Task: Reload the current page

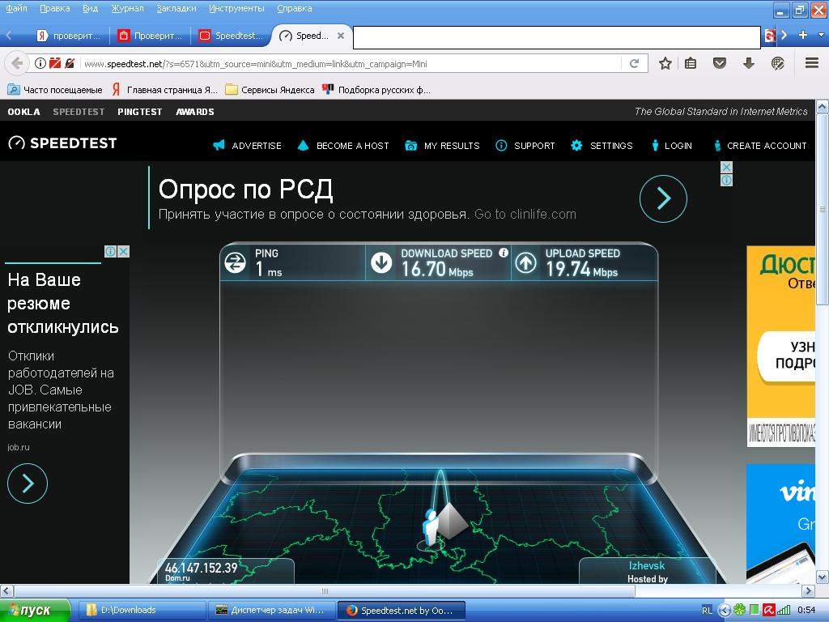Action: coord(634,63)
